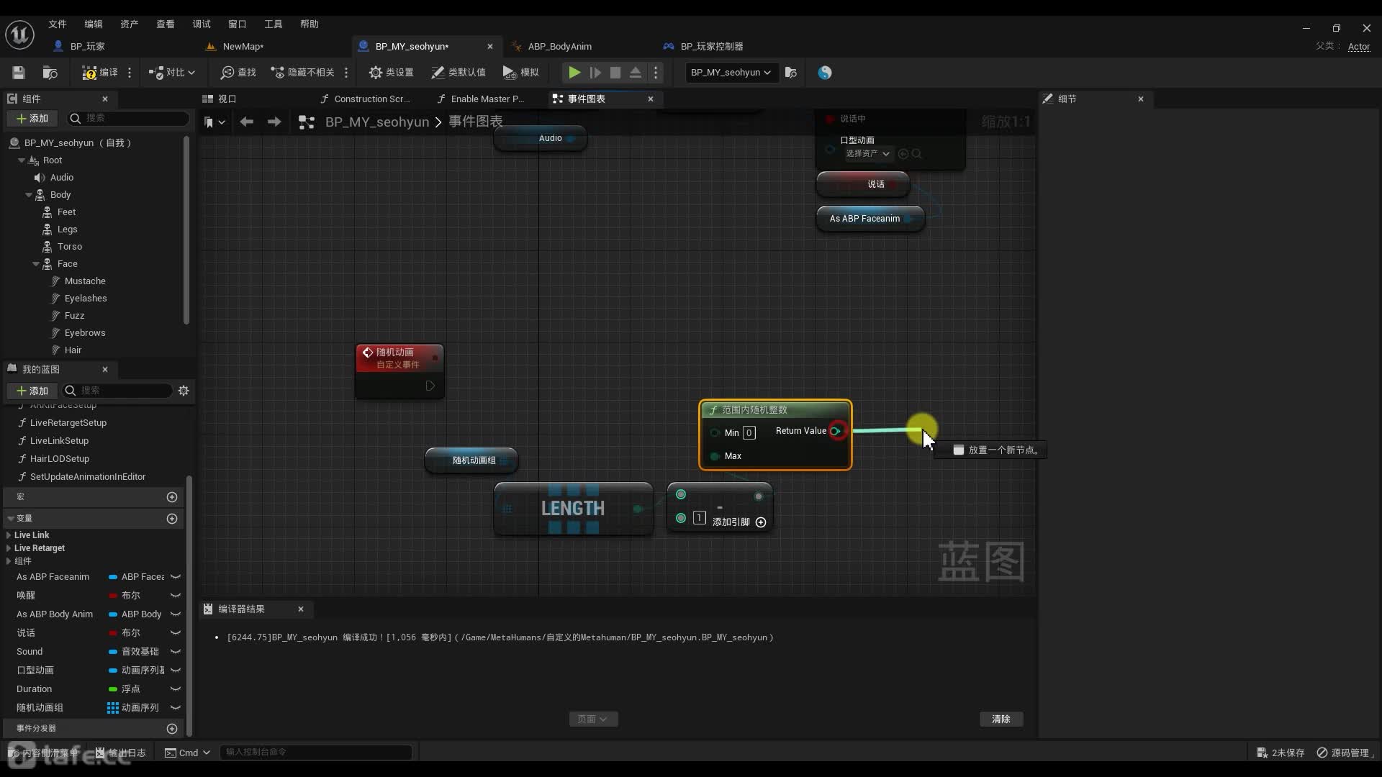Screen dimensions: 1382x777
Task: Switch to the BP_玩家控制器 tab
Action: tap(712, 47)
